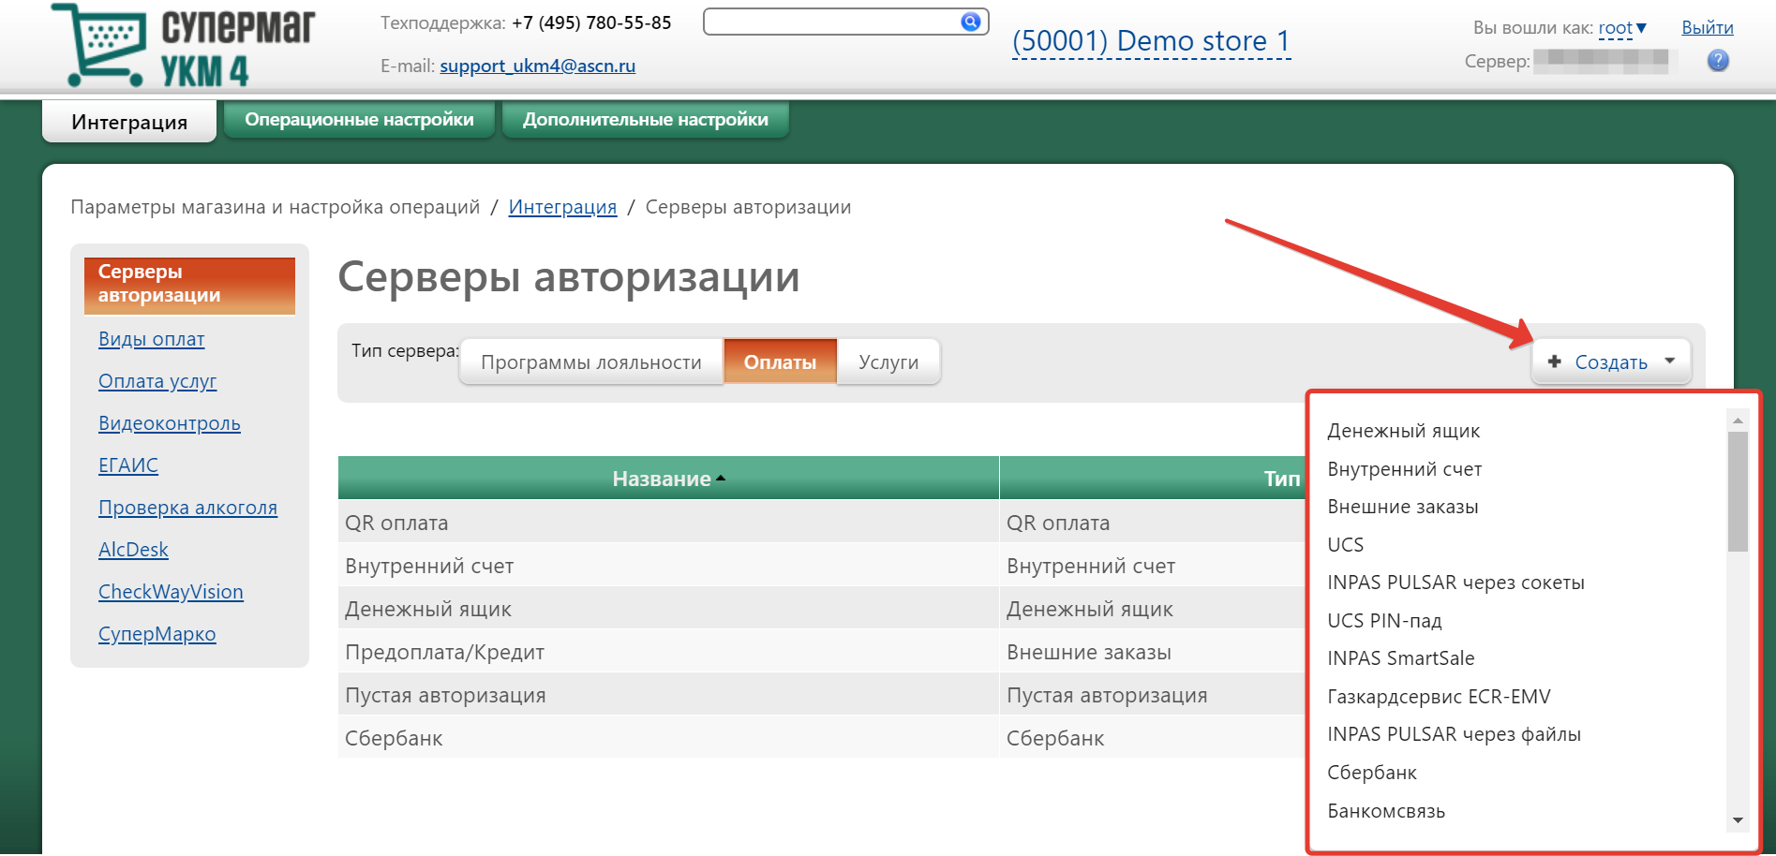The width and height of the screenshot is (1776, 856).
Task: Open the Пустая авторизация row name
Action: [445, 696]
